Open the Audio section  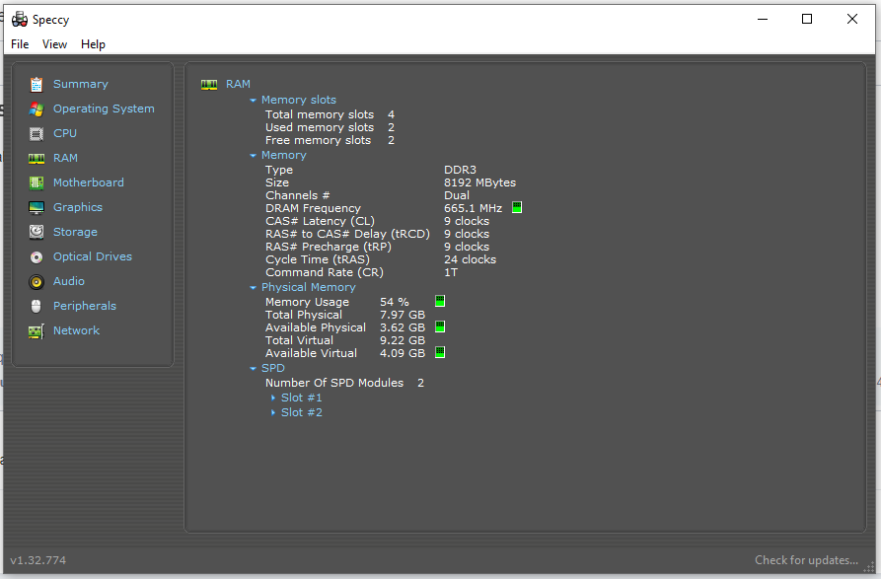click(x=68, y=281)
